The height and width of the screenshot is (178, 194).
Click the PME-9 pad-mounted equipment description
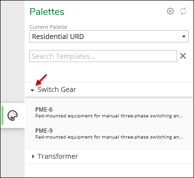(x=109, y=137)
